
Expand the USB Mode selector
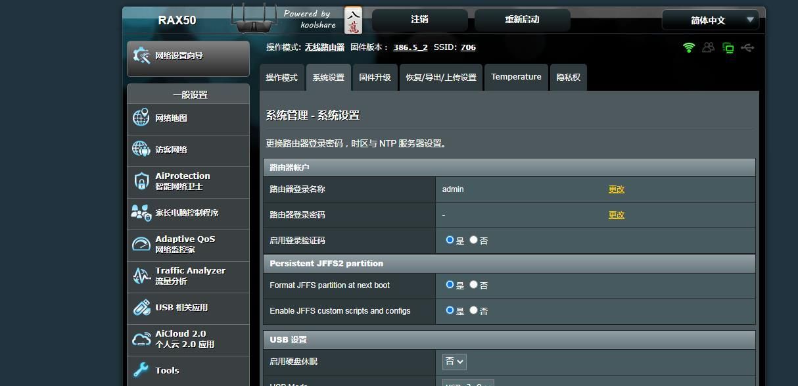pos(467,383)
